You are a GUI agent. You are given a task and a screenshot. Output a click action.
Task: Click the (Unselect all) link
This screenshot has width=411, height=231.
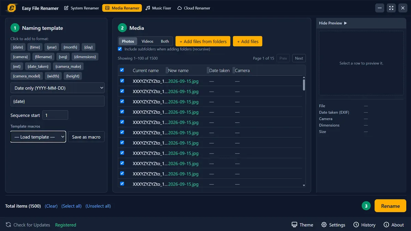tap(98, 206)
